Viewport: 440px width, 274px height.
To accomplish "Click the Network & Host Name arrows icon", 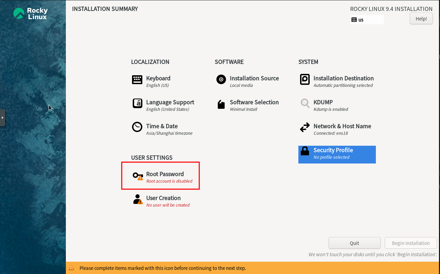I will point(305,128).
